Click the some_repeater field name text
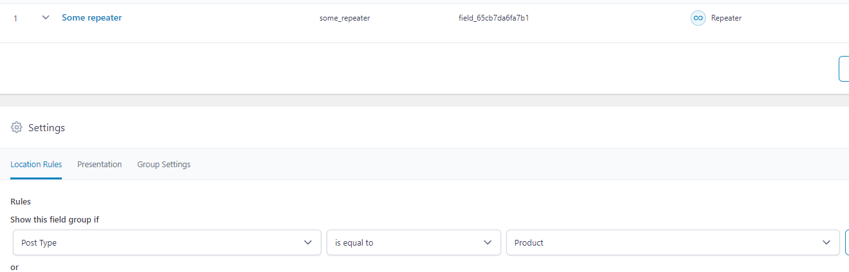The image size is (849, 272). pyautogui.click(x=345, y=18)
